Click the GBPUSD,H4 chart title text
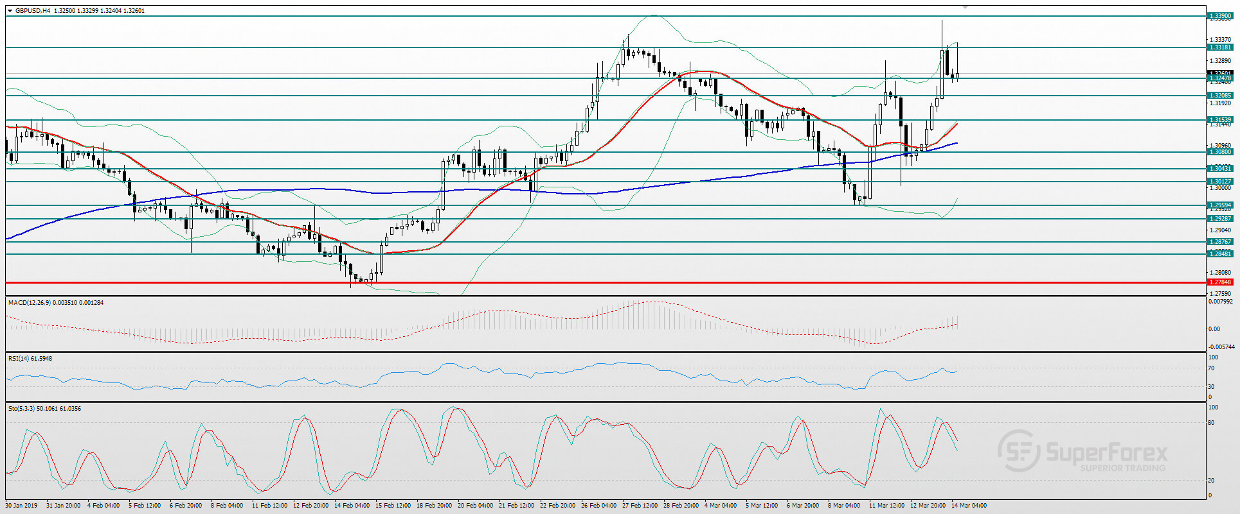Screen dimensions: 1240x514 pos(33,11)
